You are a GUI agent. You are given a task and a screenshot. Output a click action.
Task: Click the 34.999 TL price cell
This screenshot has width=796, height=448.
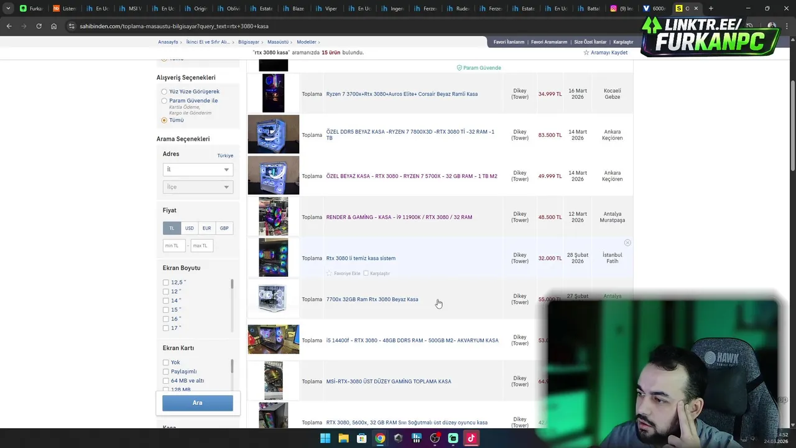(x=550, y=94)
